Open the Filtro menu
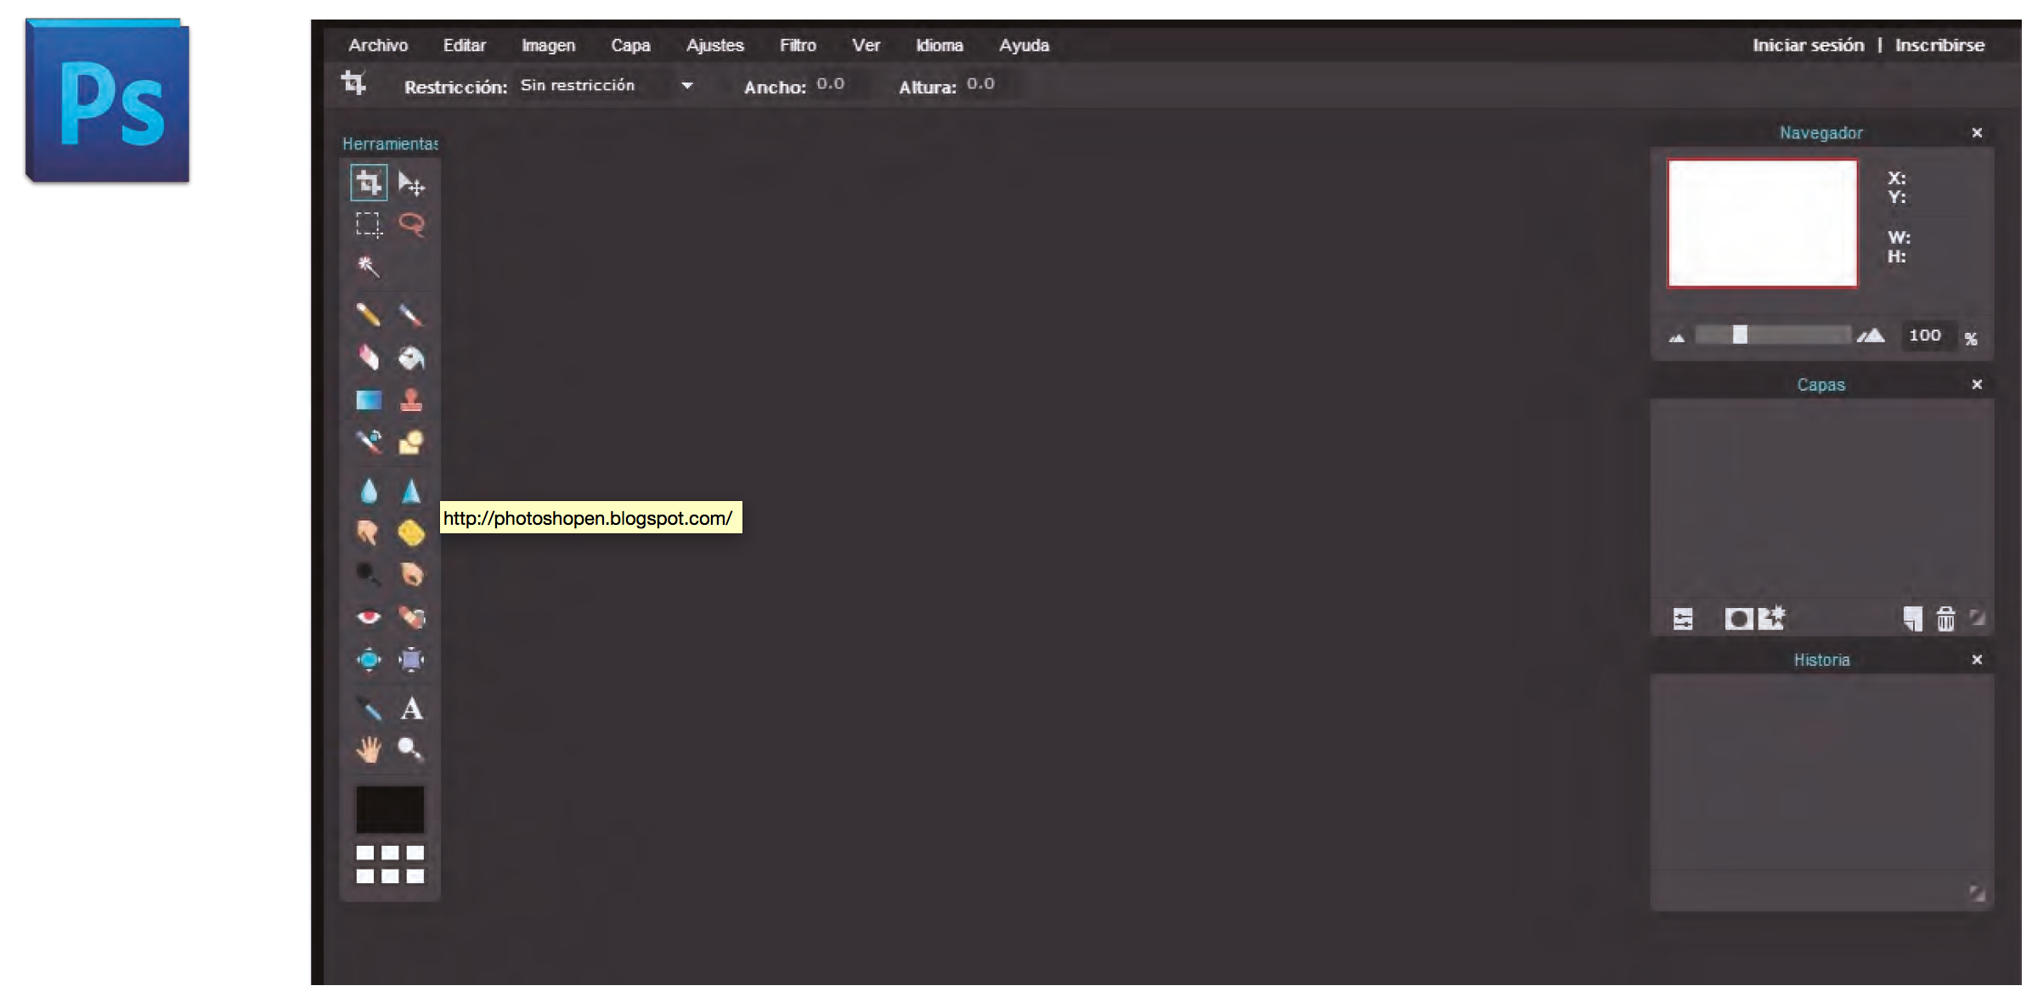Viewport: 2032px width, 997px height. [x=797, y=45]
